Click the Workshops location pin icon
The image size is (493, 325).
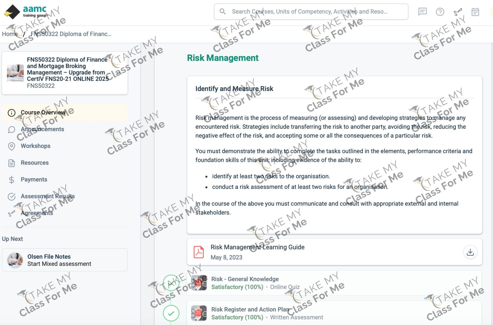coord(12,146)
